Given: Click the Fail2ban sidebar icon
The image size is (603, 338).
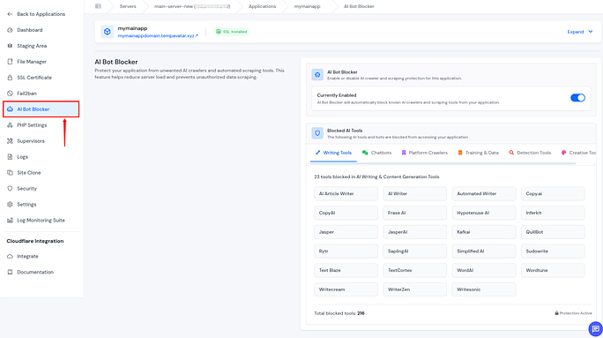Looking at the screenshot, I should pos(10,94).
